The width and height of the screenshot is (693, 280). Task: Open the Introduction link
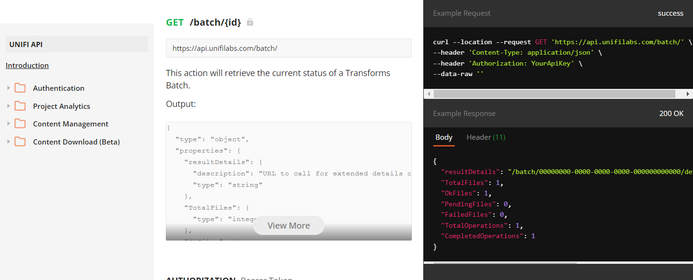[x=27, y=66]
